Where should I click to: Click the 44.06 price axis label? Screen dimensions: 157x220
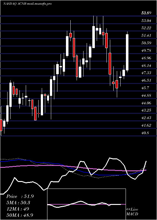coord(146,103)
